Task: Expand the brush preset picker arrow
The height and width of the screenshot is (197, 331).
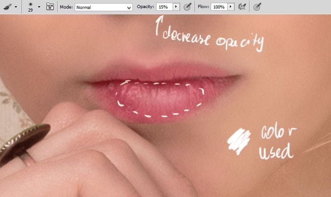Action: point(39,7)
